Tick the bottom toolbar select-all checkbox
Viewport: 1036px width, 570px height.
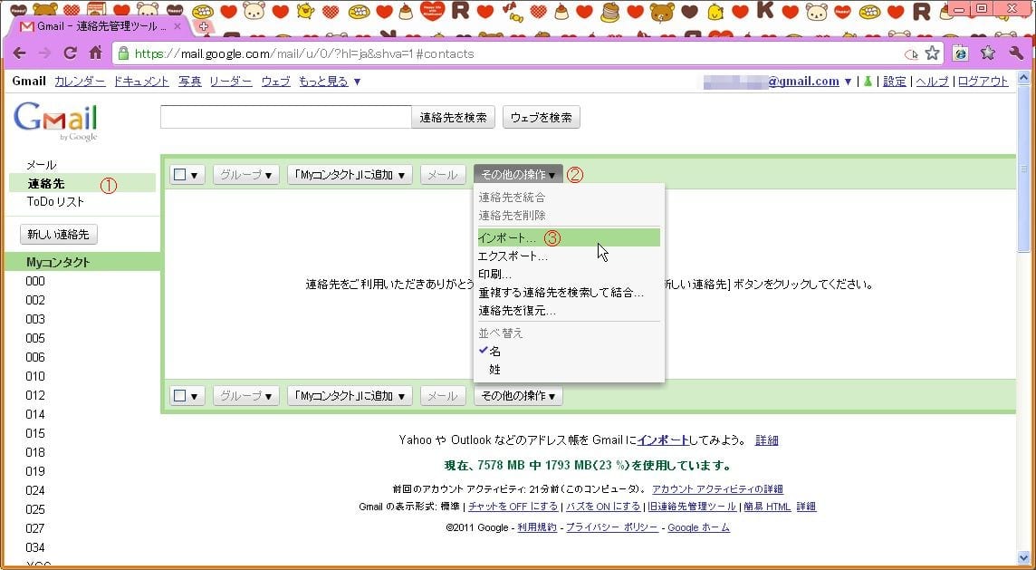point(180,396)
